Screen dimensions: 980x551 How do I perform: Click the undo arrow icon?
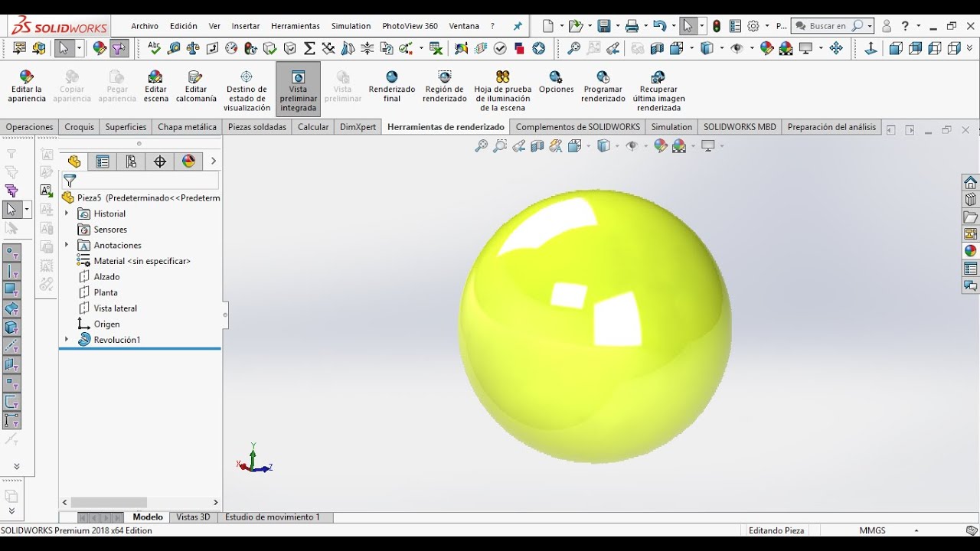(x=658, y=26)
